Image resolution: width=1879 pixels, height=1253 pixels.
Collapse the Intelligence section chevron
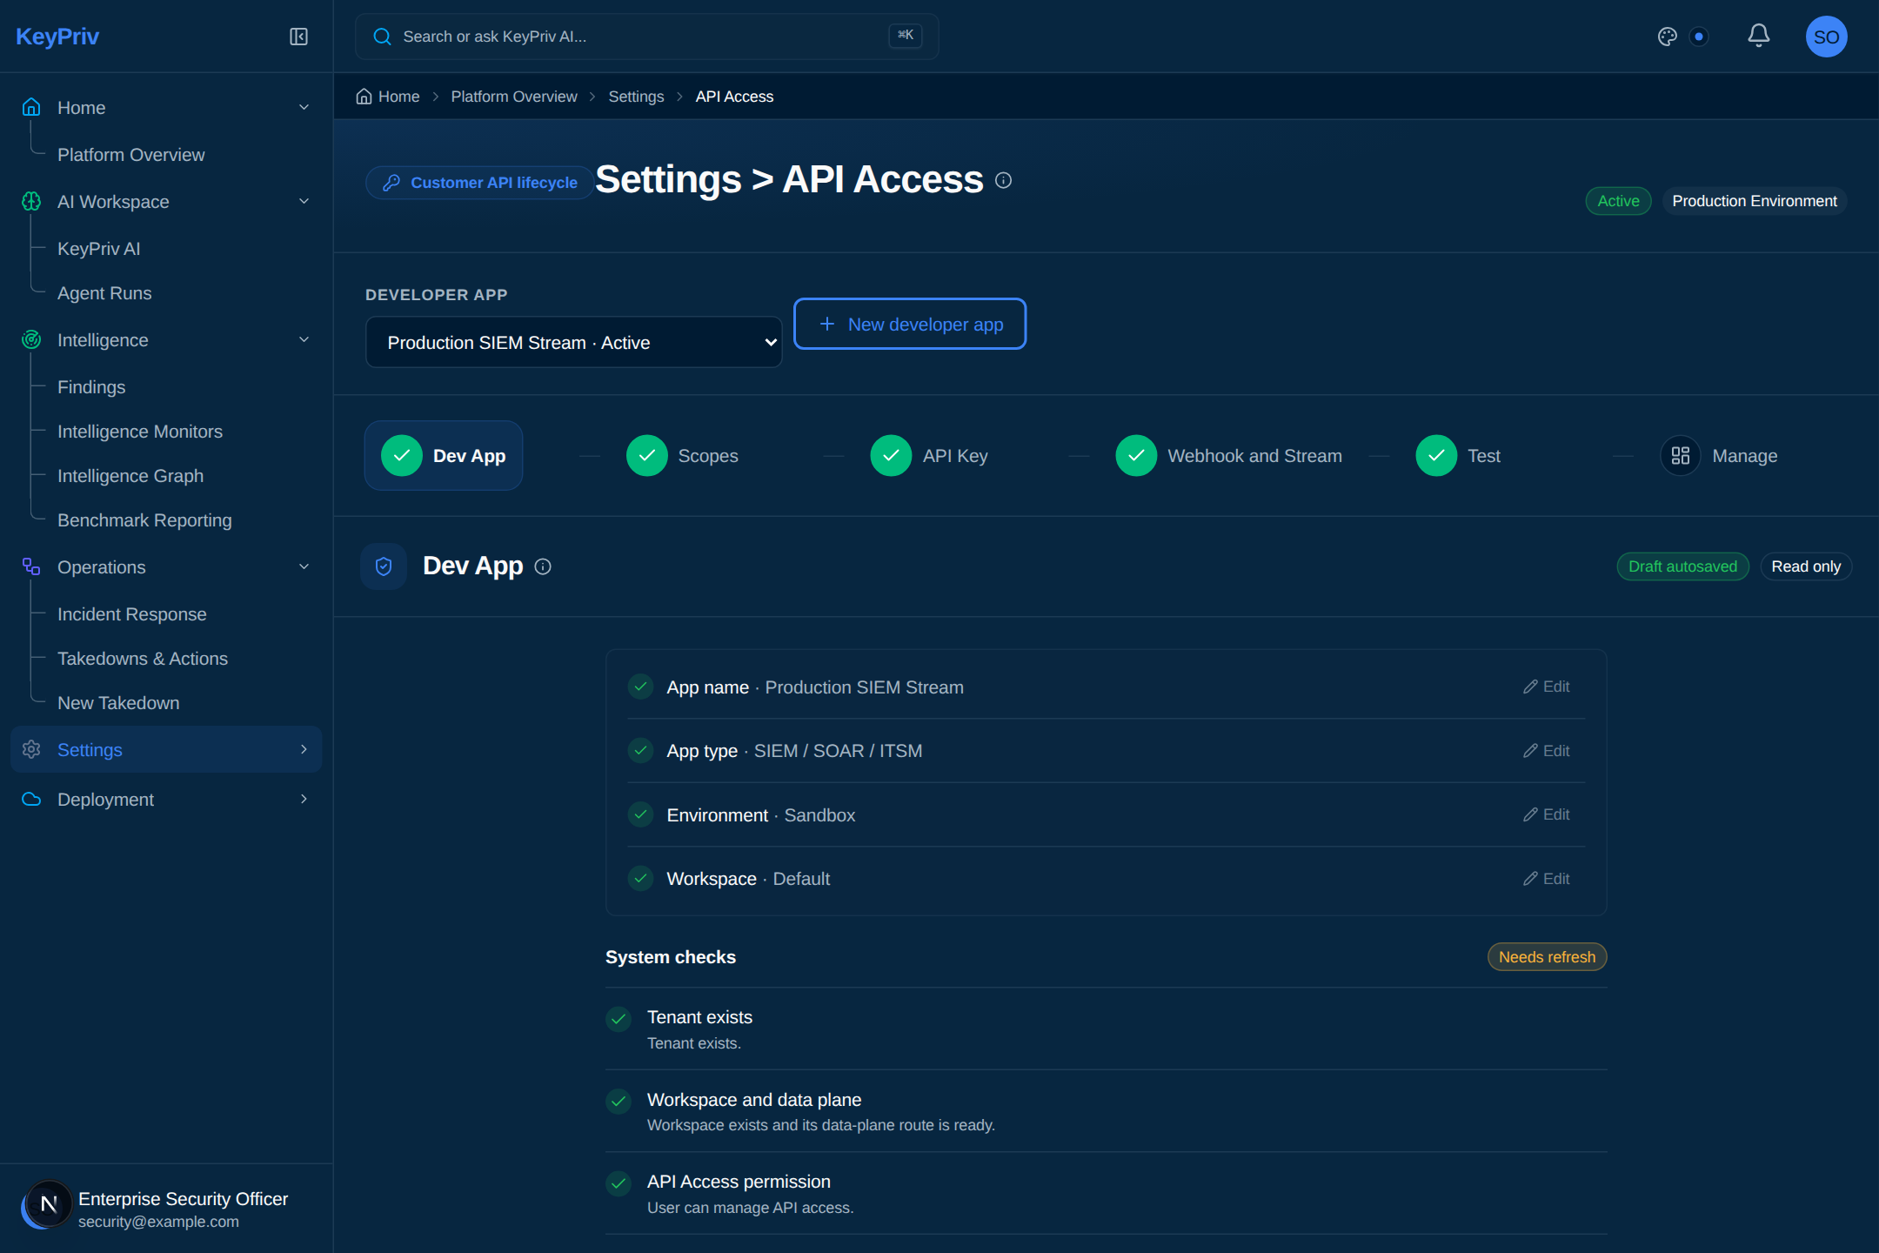(x=304, y=339)
